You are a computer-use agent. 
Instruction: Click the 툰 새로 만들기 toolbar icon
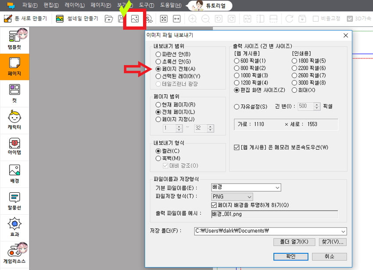point(8,18)
